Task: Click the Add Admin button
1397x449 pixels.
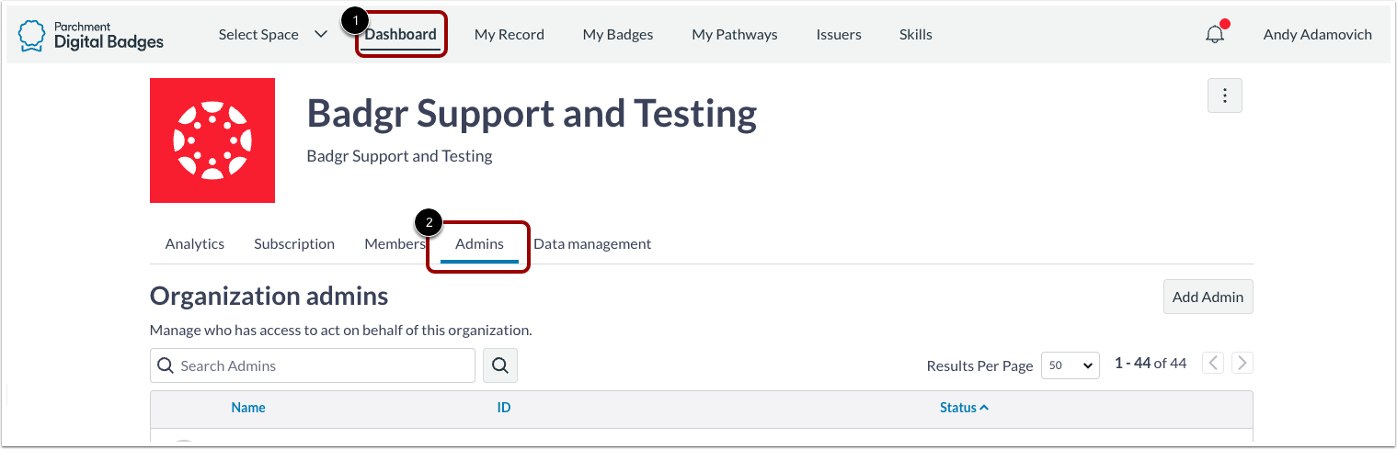Action: (x=1208, y=297)
